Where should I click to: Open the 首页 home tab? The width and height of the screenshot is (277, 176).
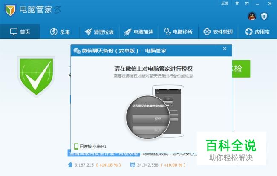coord(20,32)
